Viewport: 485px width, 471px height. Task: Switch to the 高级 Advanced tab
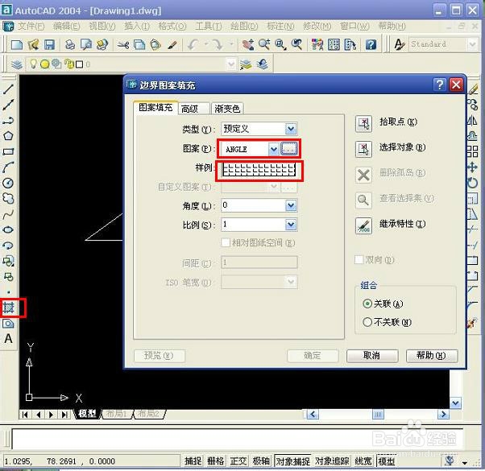[193, 109]
